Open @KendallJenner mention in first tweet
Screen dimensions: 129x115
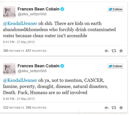pos(20,23)
